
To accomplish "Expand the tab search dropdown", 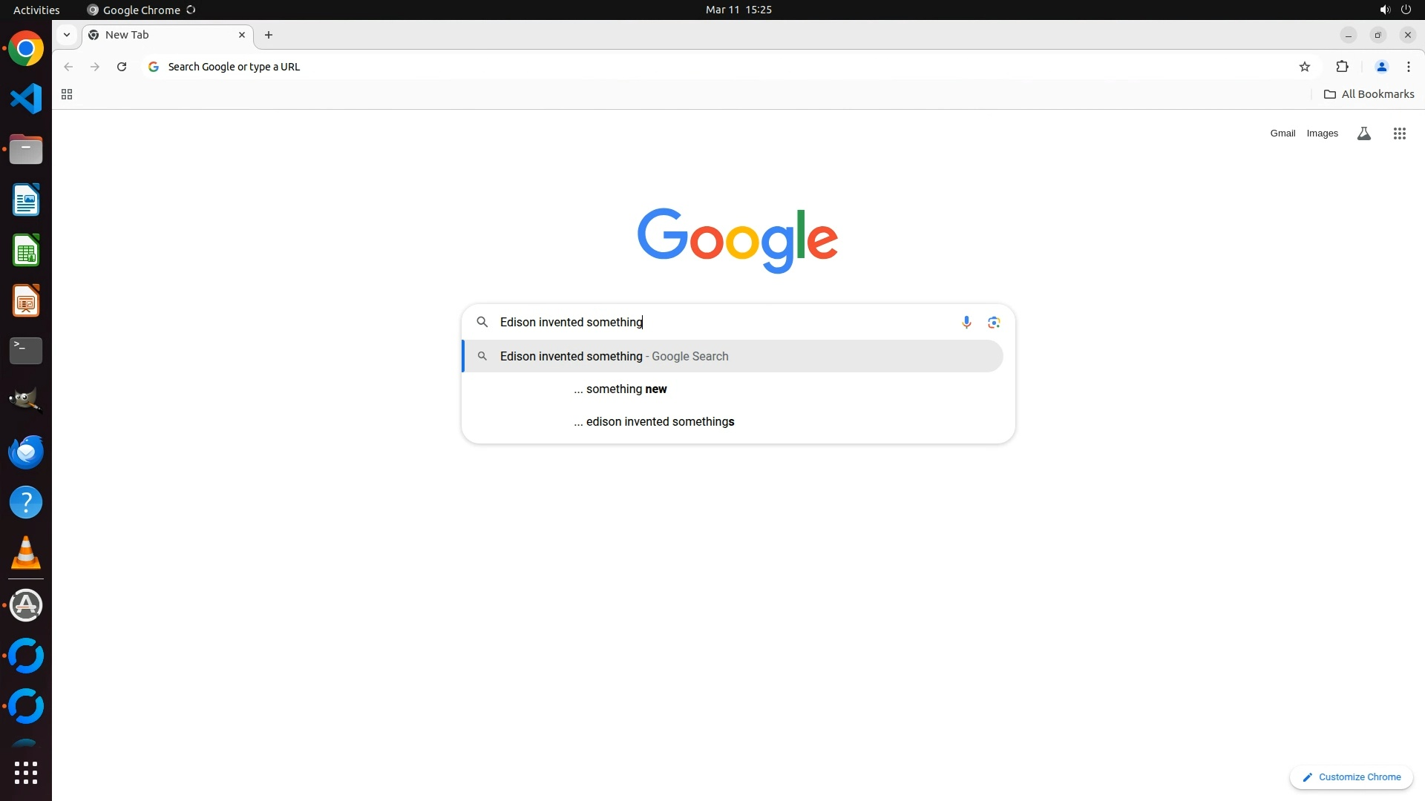I will coord(67,35).
